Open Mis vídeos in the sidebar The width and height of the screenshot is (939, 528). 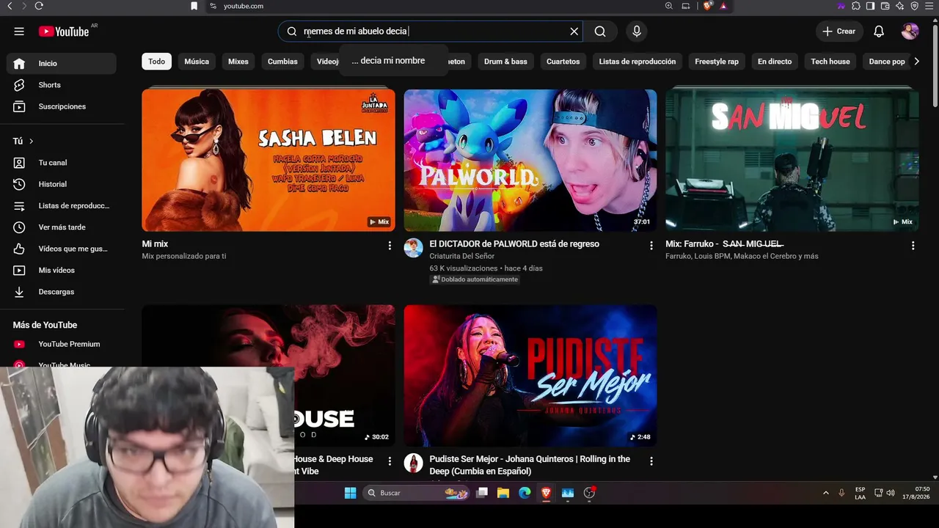click(61, 271)
